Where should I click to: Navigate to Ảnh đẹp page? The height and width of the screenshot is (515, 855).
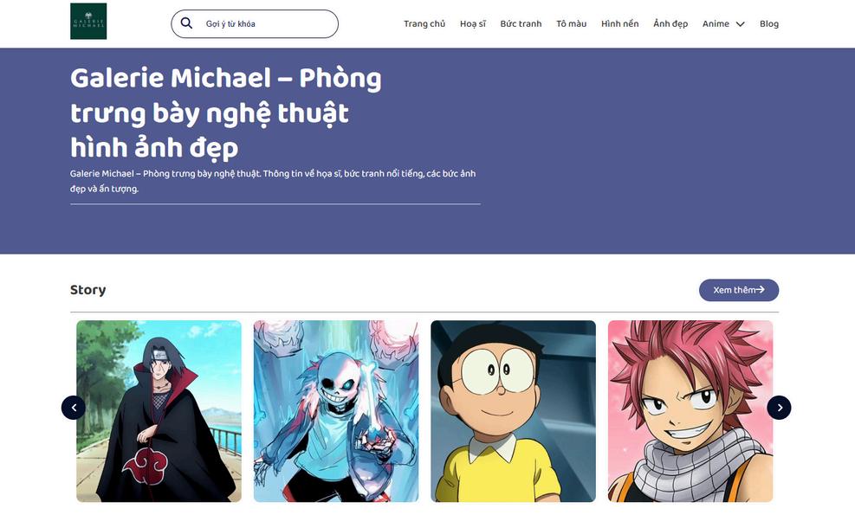pyautogui.click(x=670, y=24)
